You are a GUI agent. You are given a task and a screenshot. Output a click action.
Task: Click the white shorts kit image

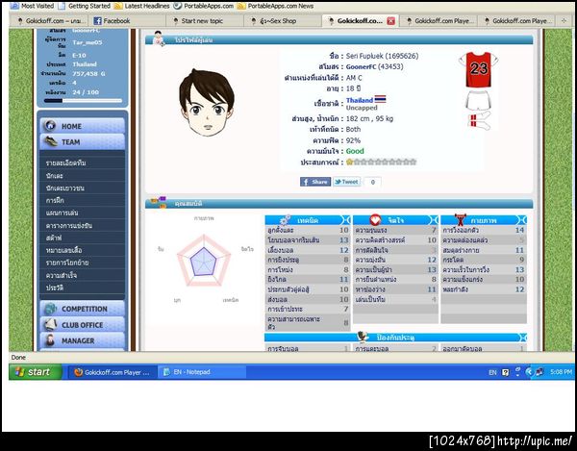click(x=478, y=100)
